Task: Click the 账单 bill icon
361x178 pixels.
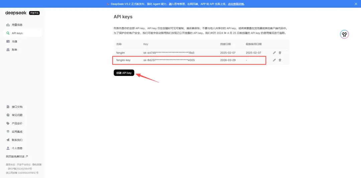Action: 8,50
